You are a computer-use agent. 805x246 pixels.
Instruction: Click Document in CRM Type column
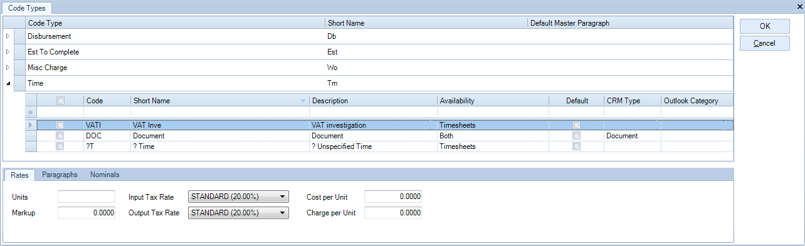632,136
